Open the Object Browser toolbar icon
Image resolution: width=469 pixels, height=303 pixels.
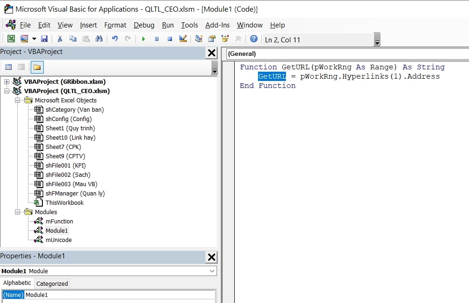pos(225,39)
